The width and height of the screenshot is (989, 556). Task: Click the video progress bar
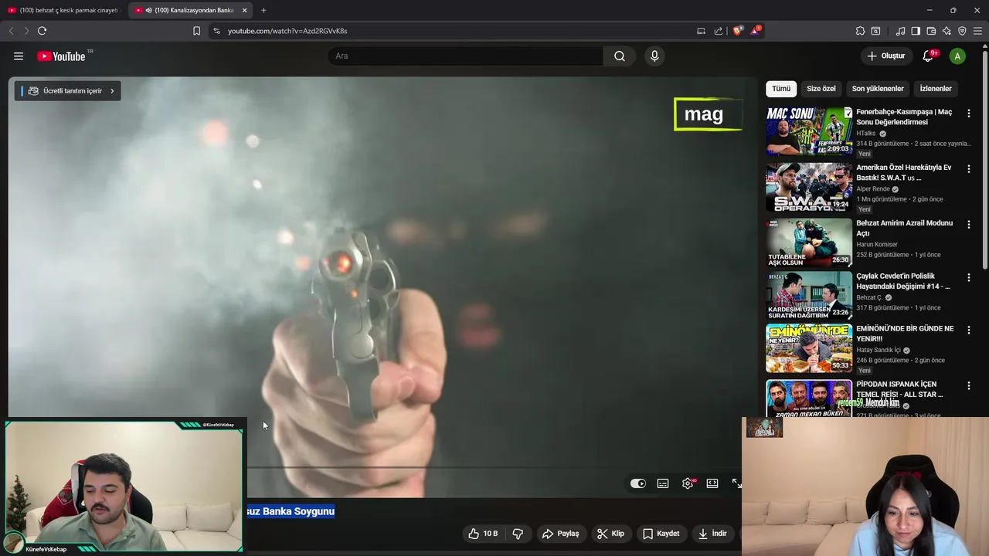pyautogui.click(x=494, y=467)
